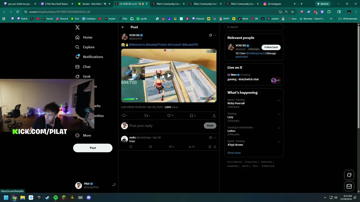This screenshot has height=202, width=360.
Task: Open the Discord bookmark
Action: click(62, 19)
